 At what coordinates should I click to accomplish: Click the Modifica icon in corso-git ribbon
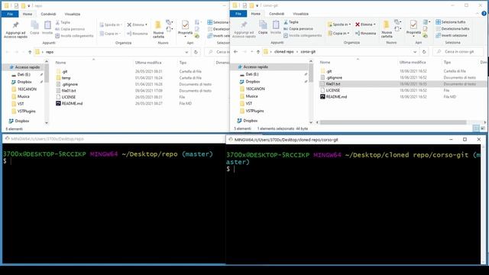[425, 28]
